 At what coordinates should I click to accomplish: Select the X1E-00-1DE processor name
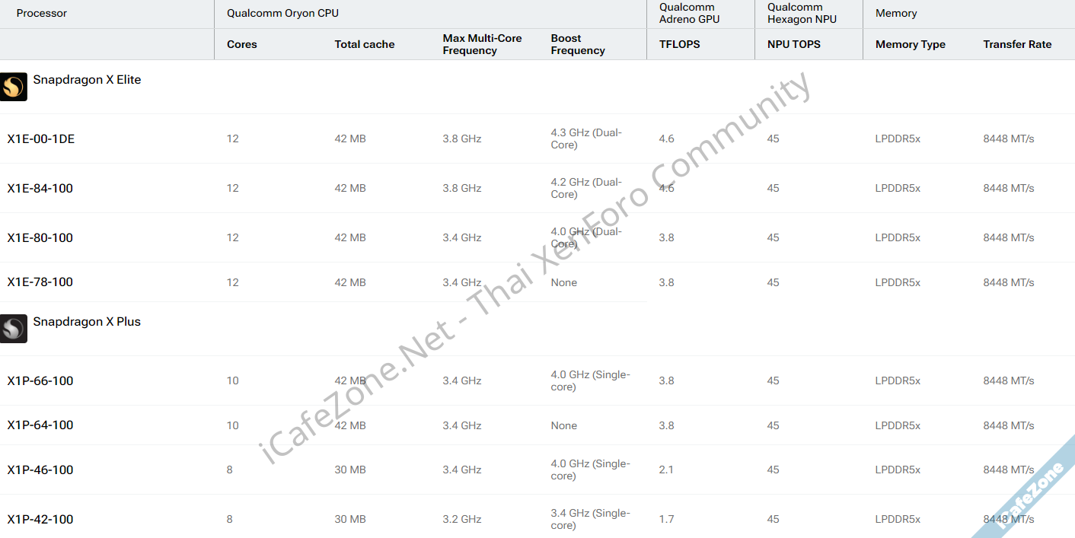click(41, 138)
